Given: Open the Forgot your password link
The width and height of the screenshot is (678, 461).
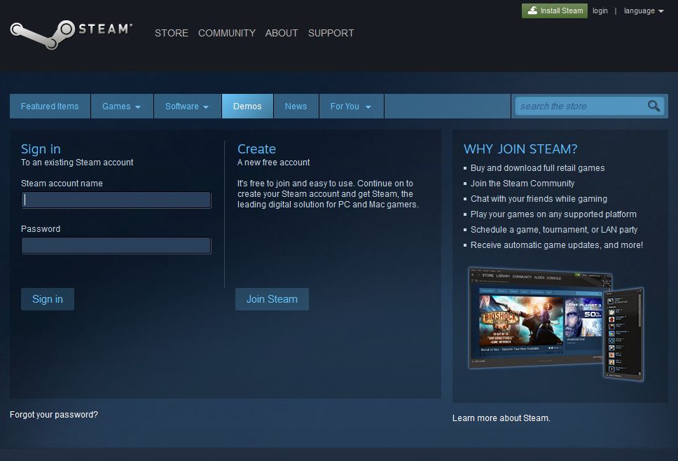Looking at the screenshot, I should point(54,414).
